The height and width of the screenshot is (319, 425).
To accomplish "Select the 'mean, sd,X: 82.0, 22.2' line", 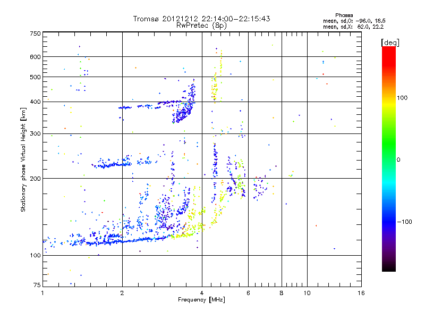I will coord(353,27).
